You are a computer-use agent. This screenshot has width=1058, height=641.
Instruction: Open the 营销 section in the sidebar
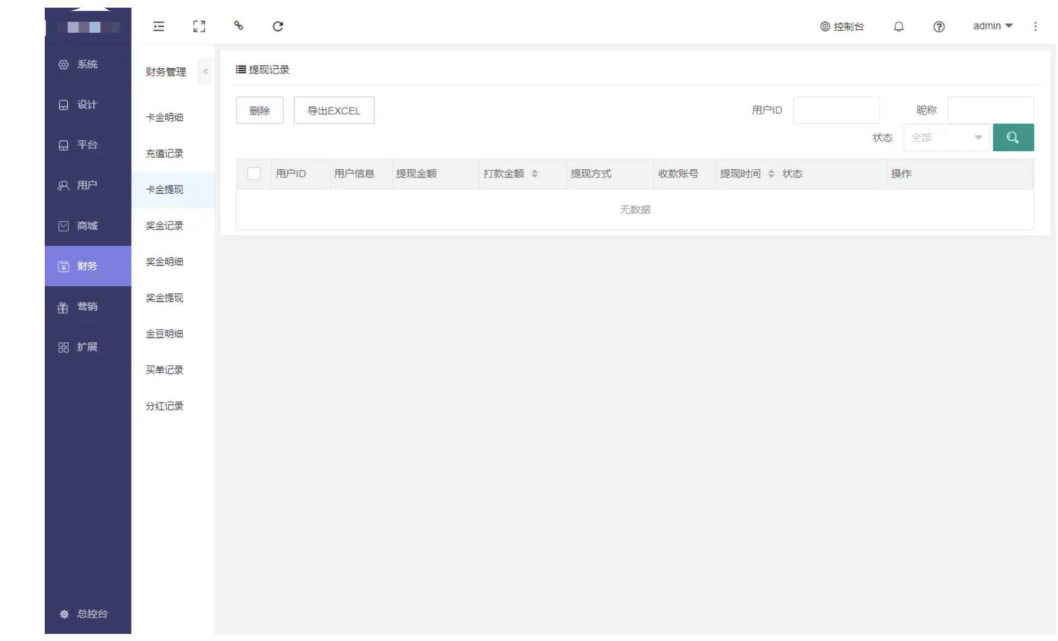pyautogui.click(x=88, y=307)
